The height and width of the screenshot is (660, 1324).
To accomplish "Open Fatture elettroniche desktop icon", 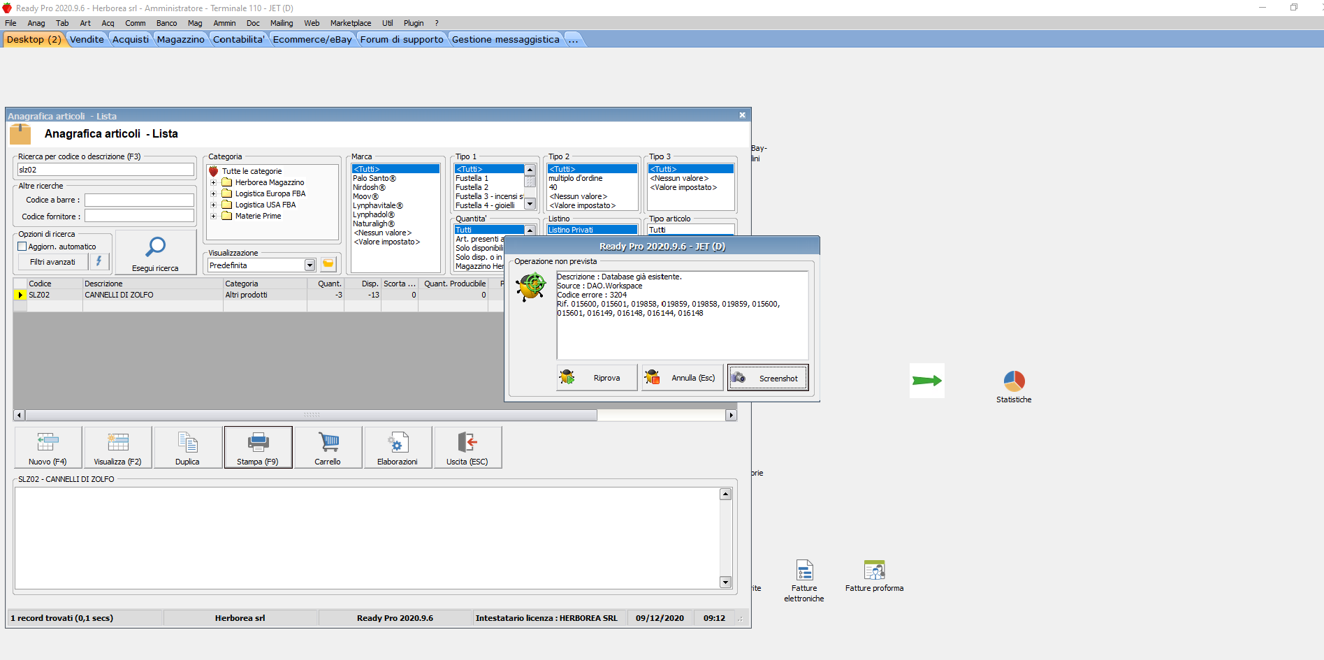I will pos(804,581).
